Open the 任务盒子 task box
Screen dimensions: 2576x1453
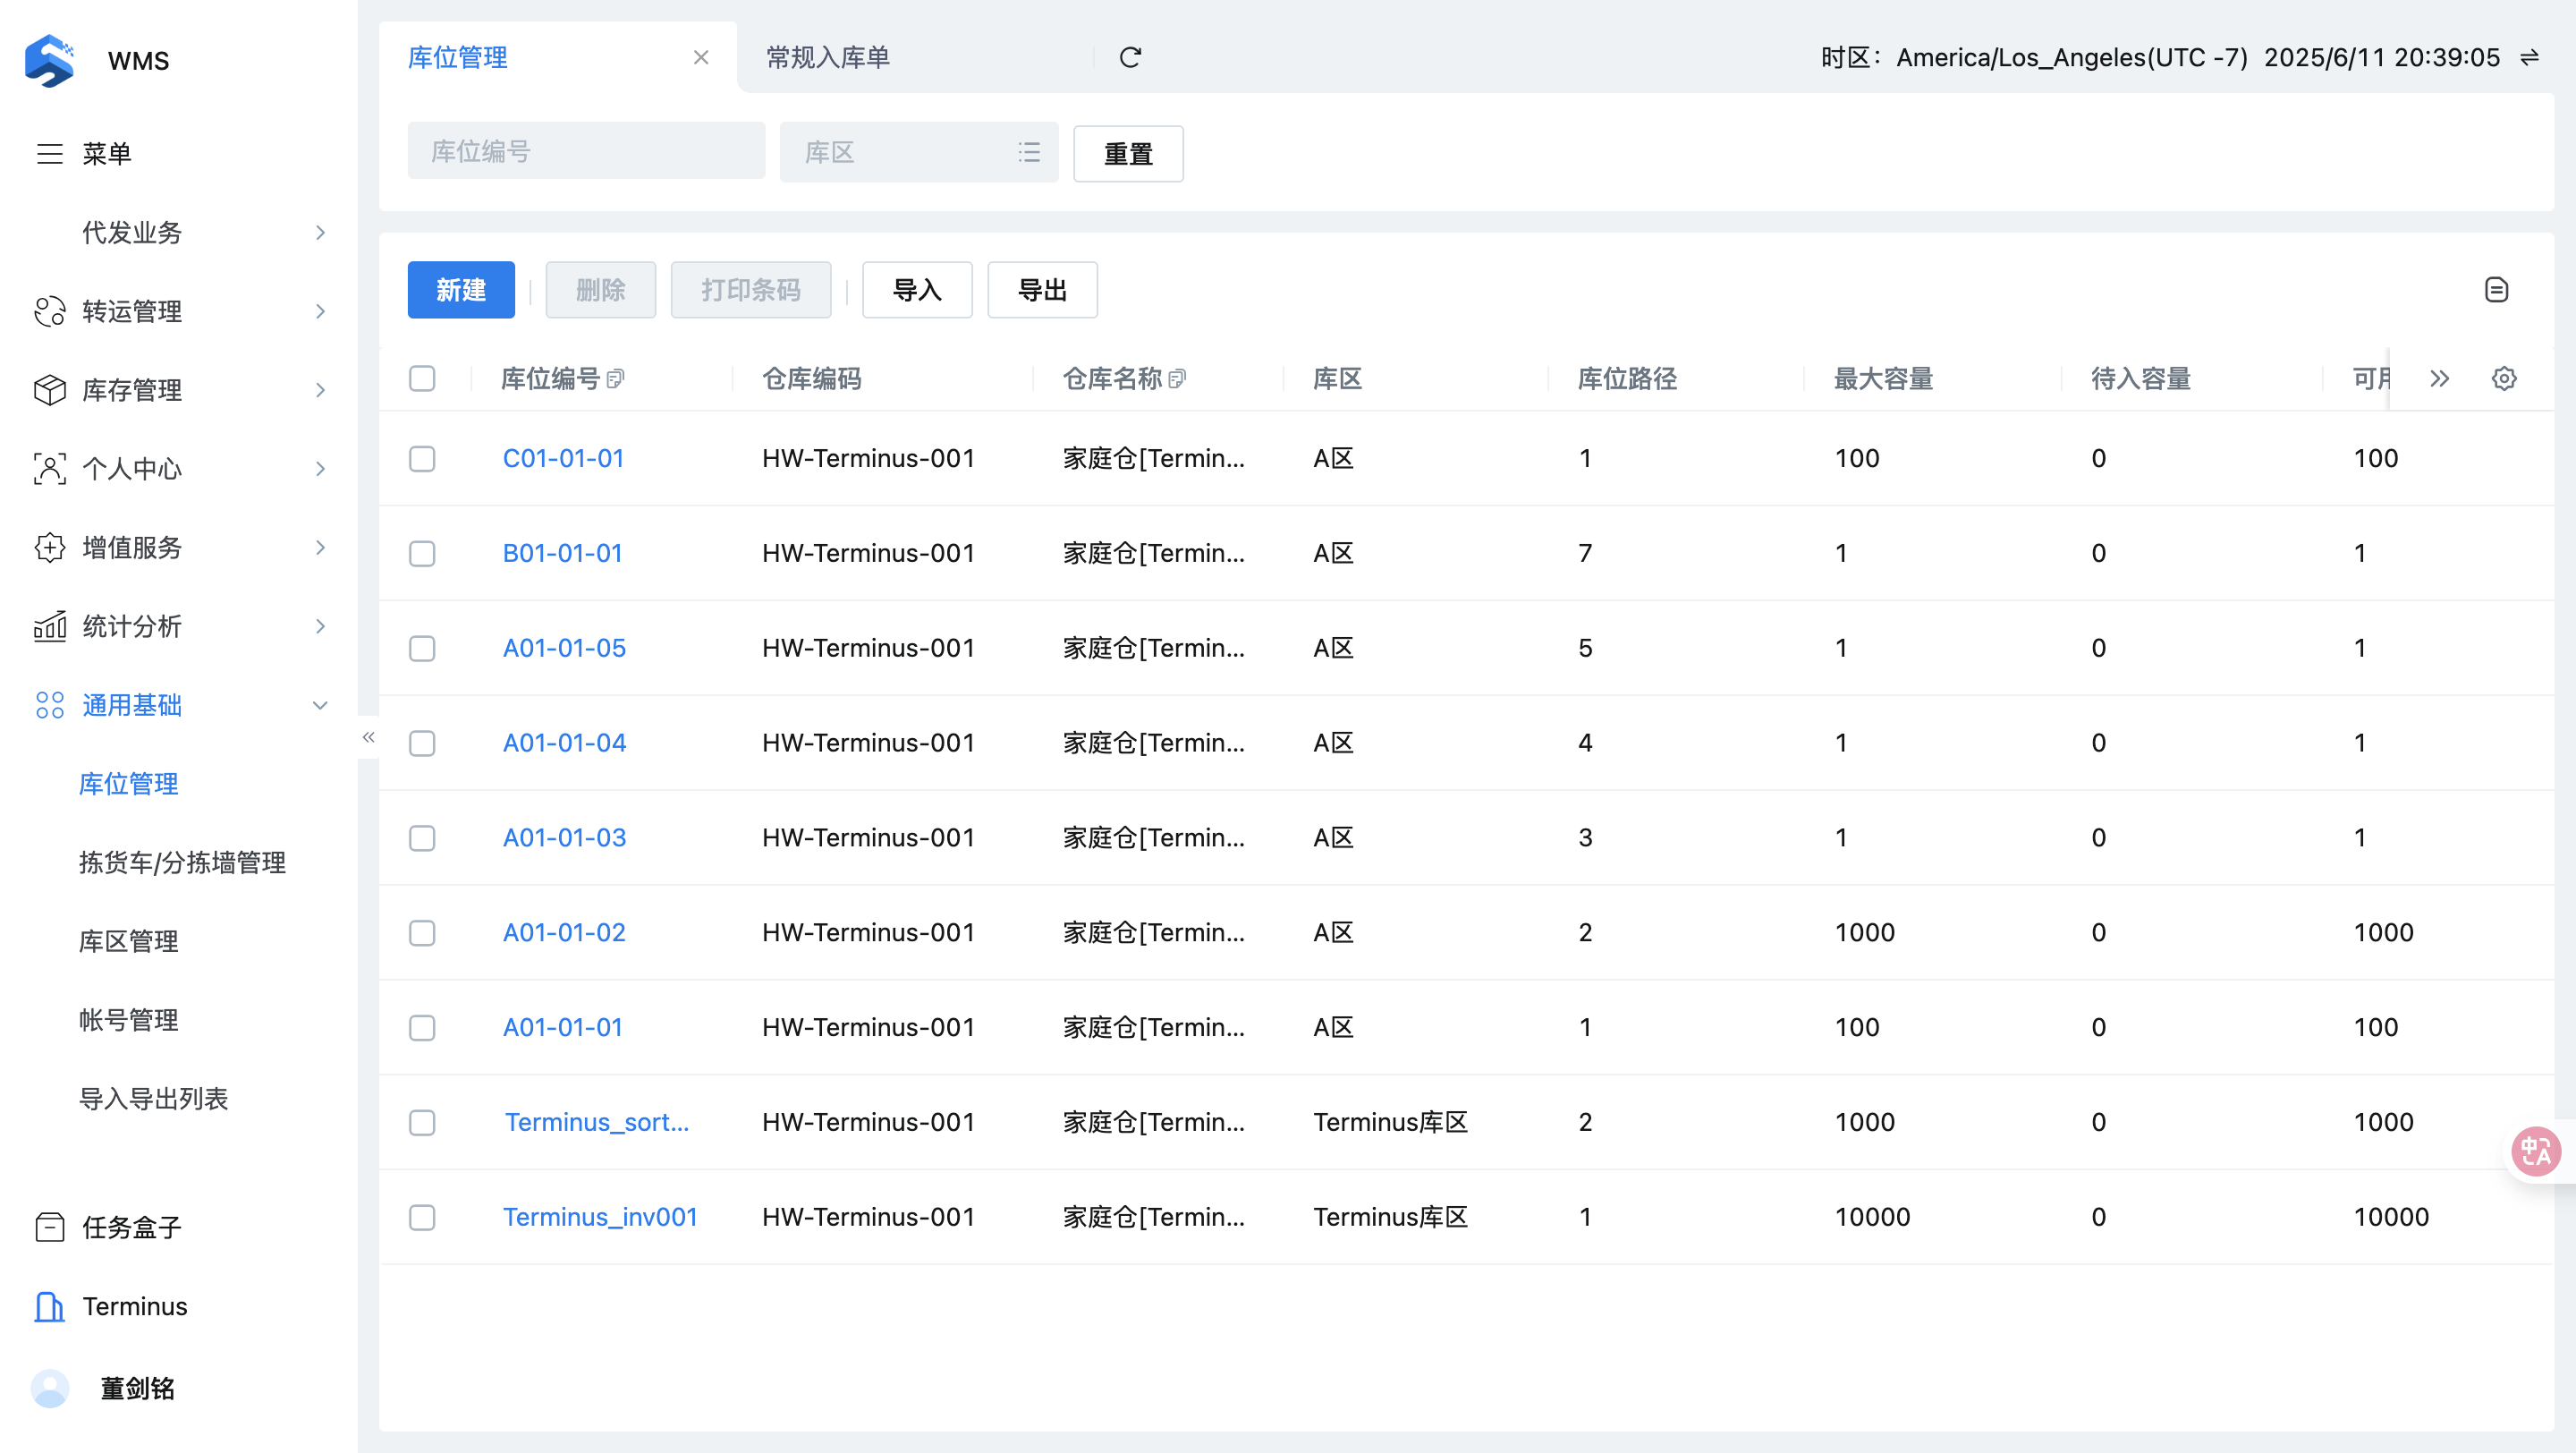[x=131, y=1227]
